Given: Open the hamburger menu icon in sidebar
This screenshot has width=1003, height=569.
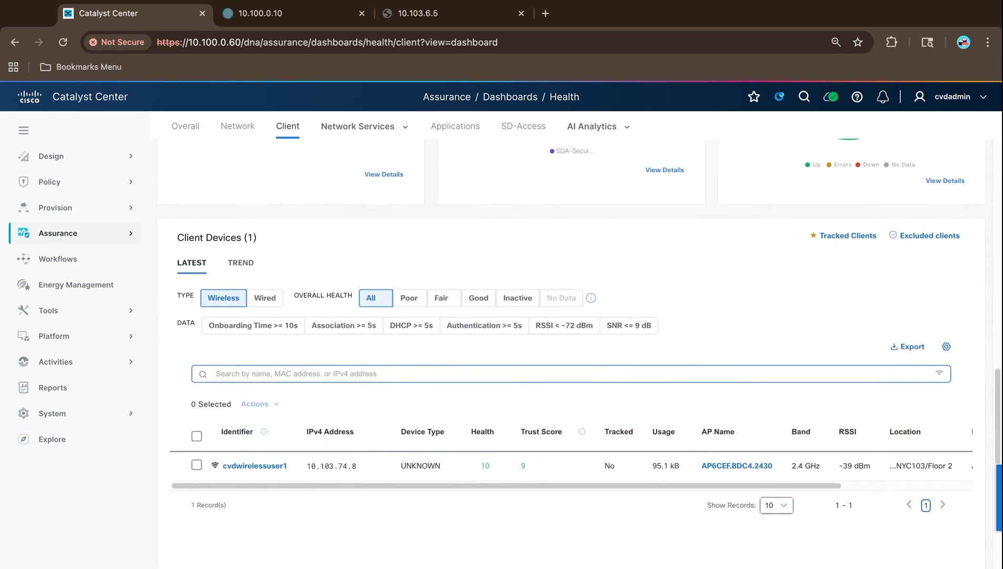Looking at the screenshot, I should pos(23,130).
